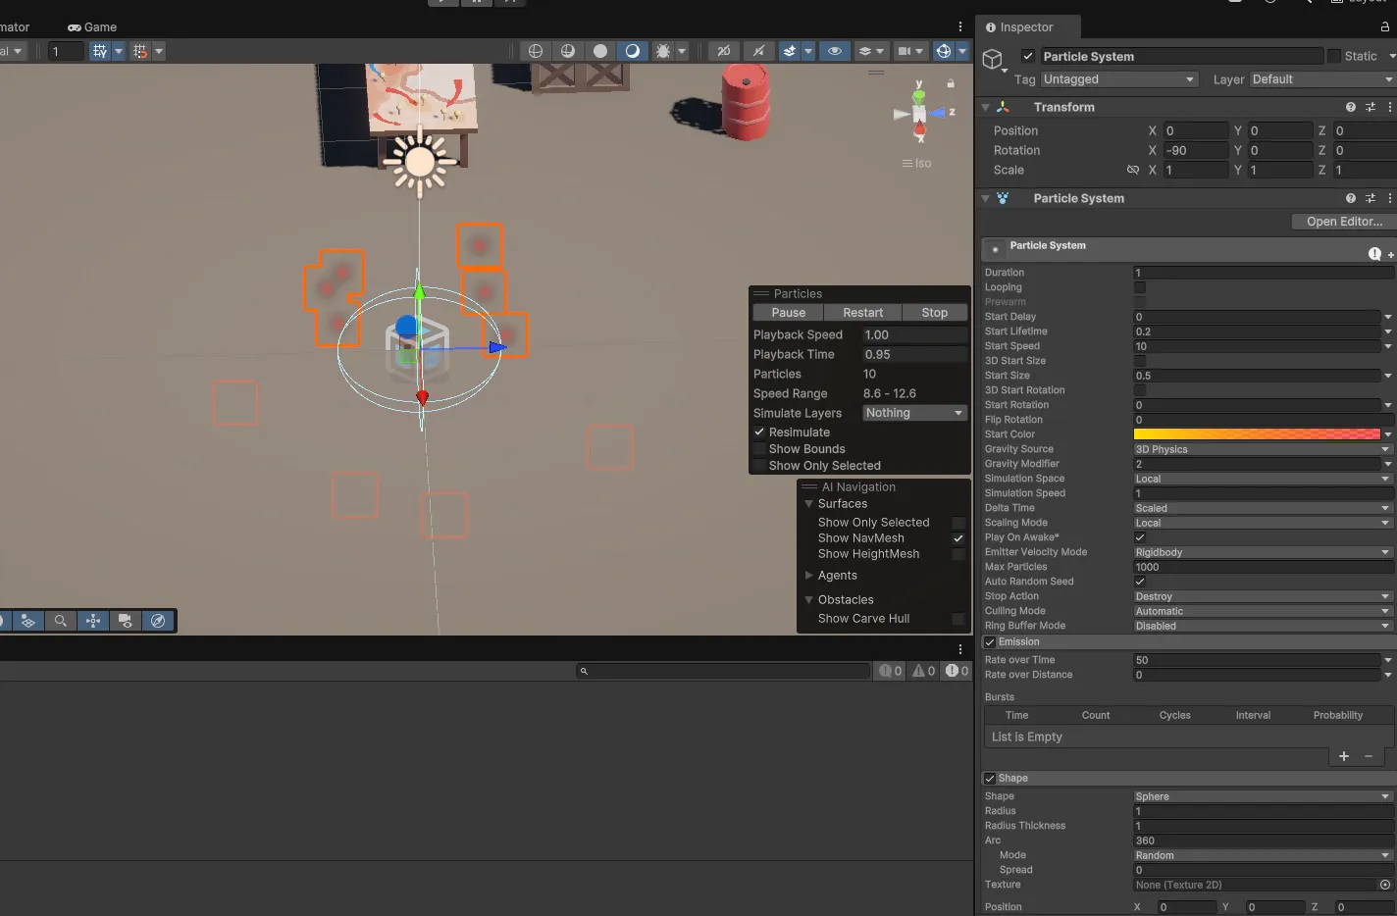Open the Layer dropdown

(1322, 79)
